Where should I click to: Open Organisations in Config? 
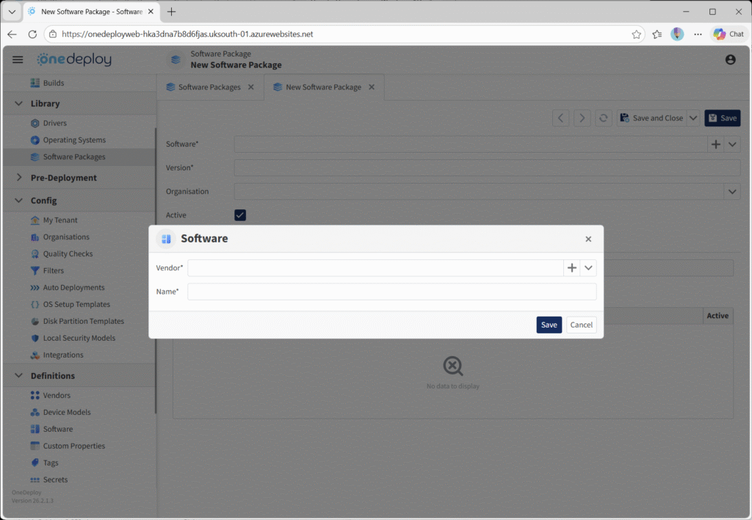[x=66, y=237]
